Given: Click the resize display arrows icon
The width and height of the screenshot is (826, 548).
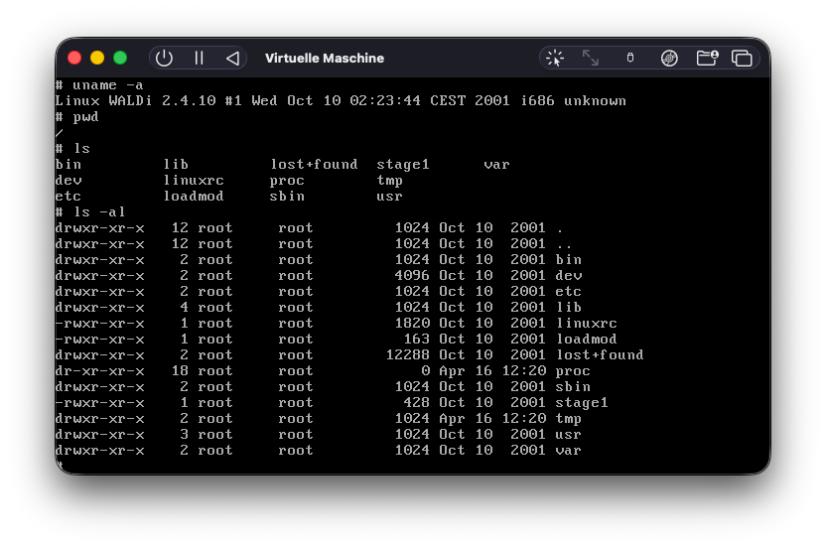Looking at the screenshot, I should 591,58.
